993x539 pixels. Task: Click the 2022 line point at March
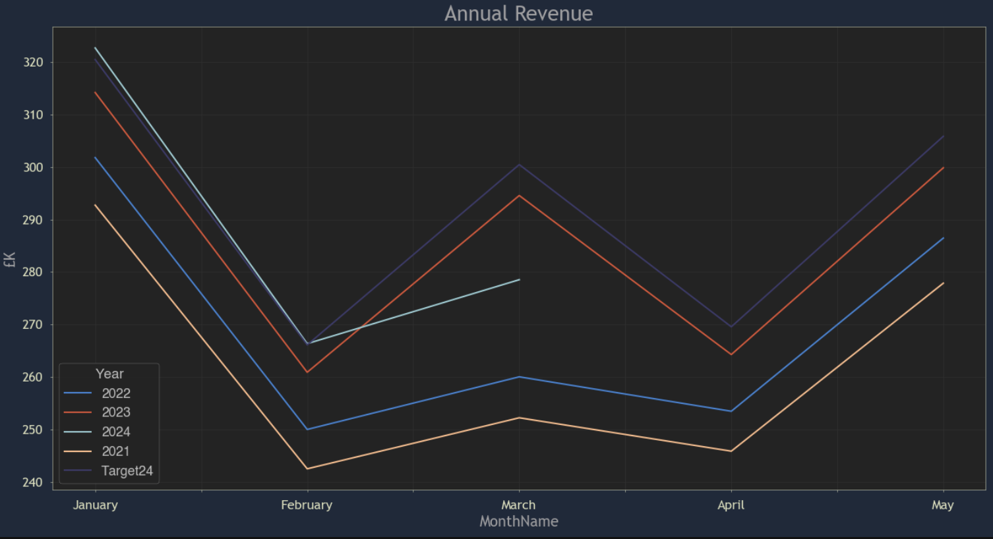point(519,377)
